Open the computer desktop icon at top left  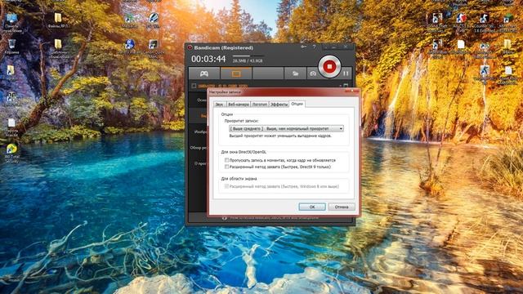point(12,22)
